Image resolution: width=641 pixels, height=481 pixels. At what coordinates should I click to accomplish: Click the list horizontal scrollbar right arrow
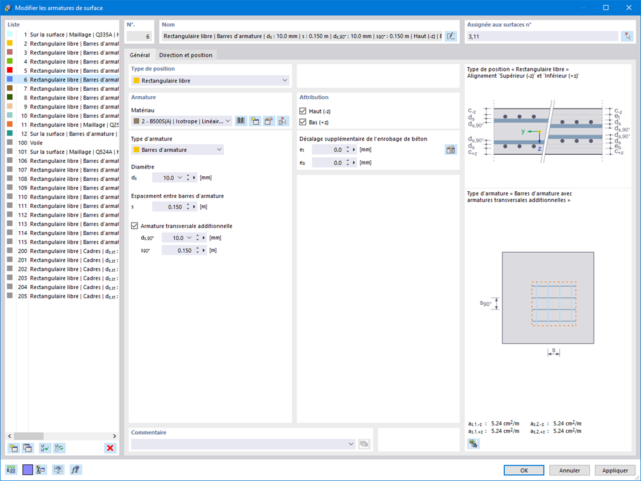coord(115,436)
